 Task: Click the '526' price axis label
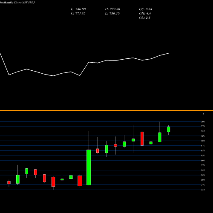(x=203, y=175)
